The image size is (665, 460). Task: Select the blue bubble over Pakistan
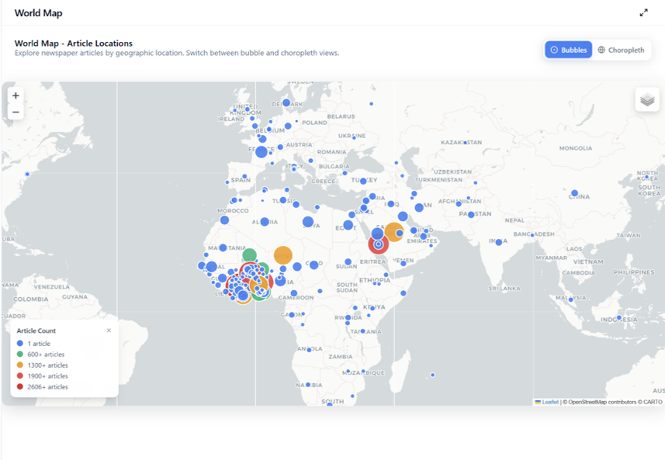471,215
